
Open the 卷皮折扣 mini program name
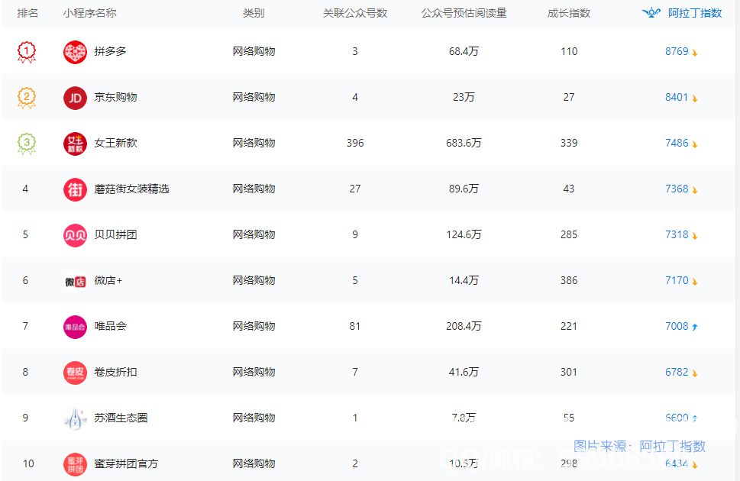pos(115,372)
